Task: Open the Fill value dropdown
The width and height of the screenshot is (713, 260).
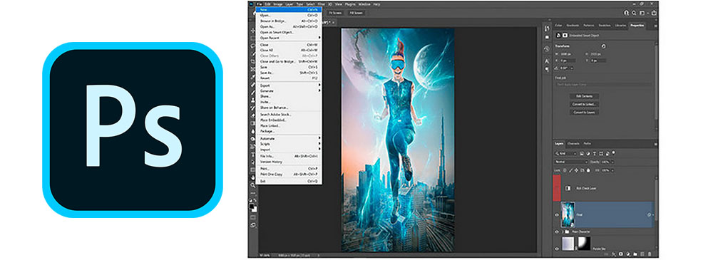Action: point(612,170)
